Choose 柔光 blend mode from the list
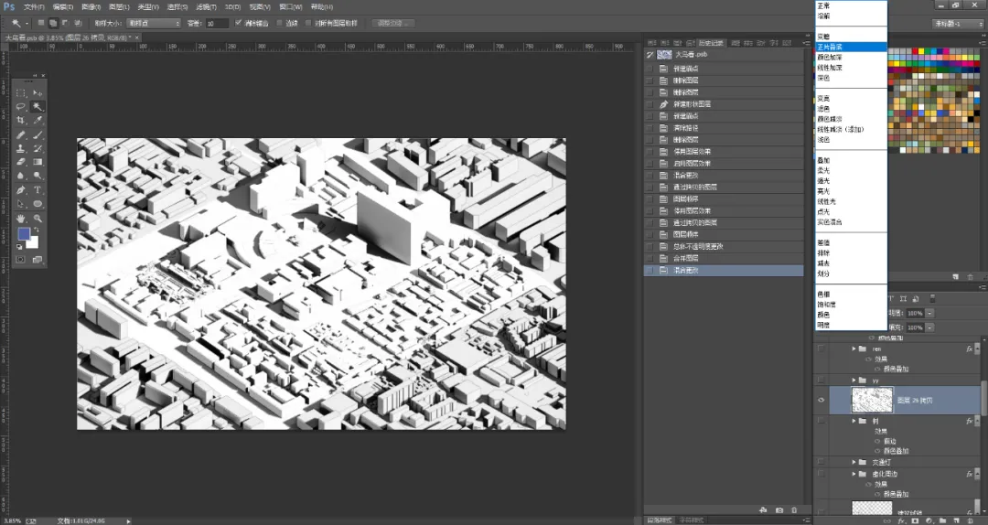 tap(823, 171)
